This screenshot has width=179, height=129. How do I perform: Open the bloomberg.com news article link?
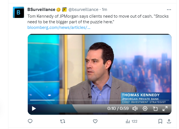pos(59,27)
